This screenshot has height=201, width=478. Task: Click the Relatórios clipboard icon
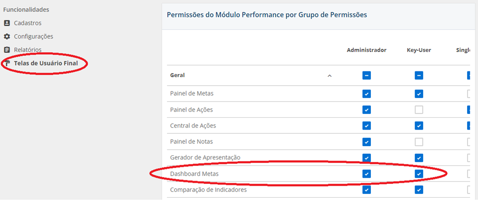7,50
